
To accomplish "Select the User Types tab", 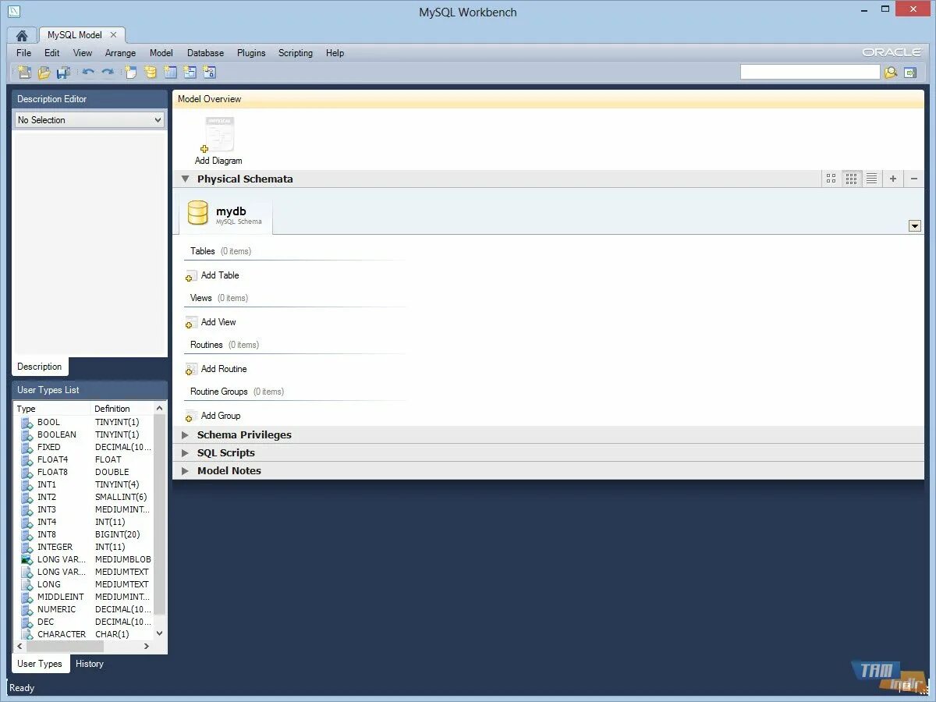I will 40,664.
